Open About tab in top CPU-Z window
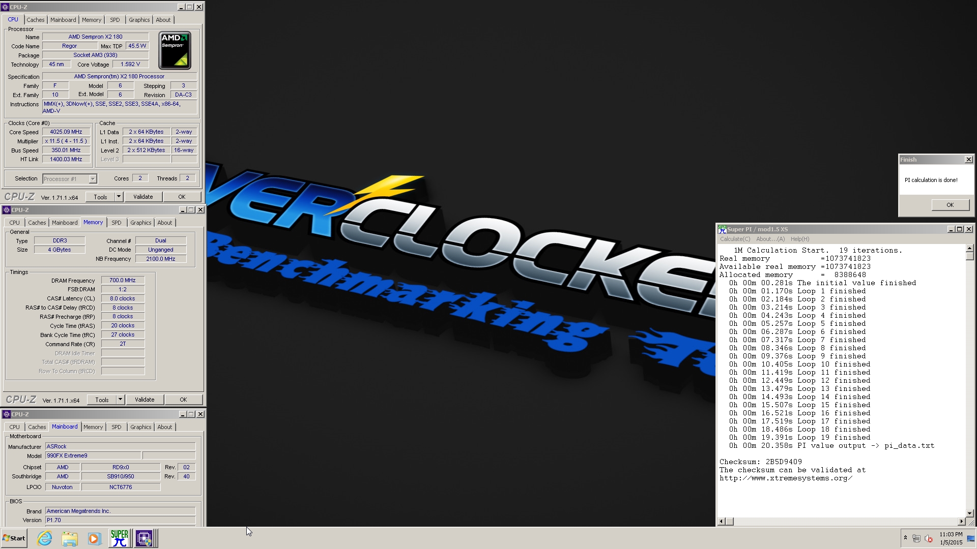This screenshot has height=549, width=977. click(163, 20)
